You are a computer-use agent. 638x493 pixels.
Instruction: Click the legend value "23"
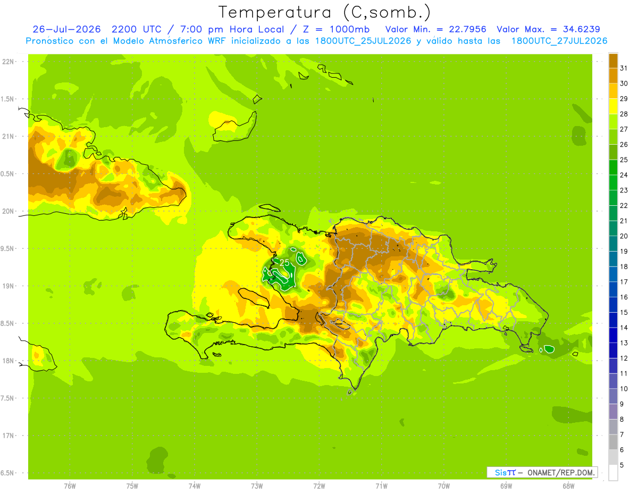click(x=624, y=190)
